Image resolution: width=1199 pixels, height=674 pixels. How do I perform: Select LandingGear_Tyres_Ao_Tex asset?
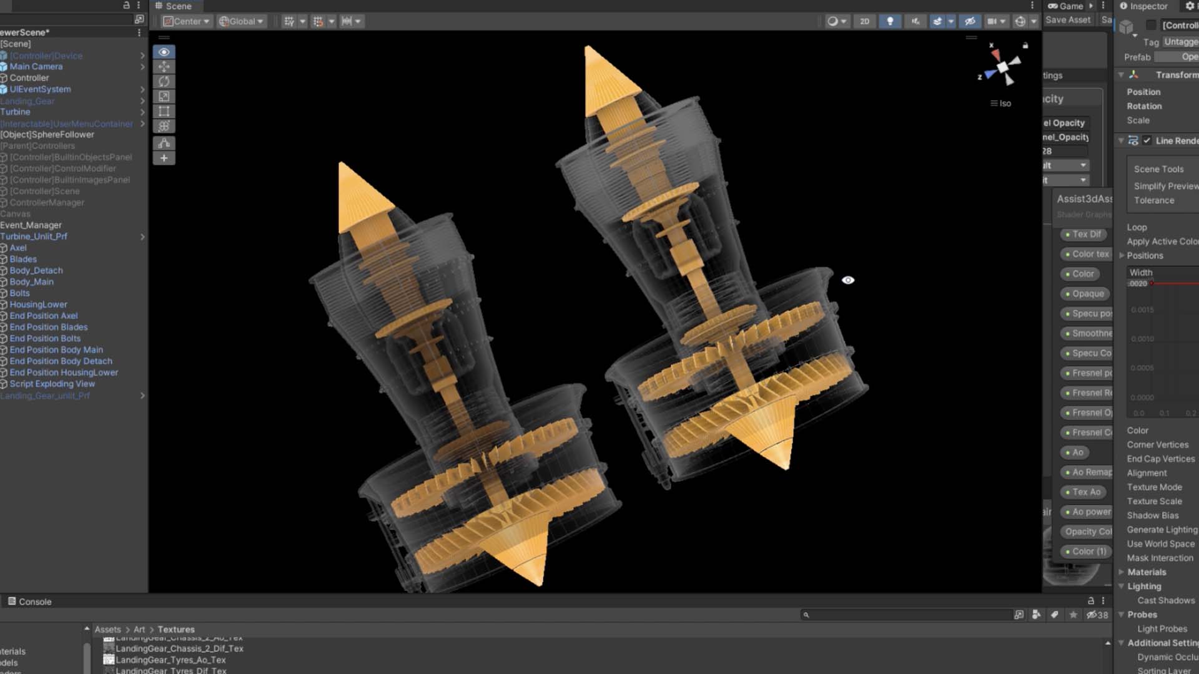pos(170,660)
